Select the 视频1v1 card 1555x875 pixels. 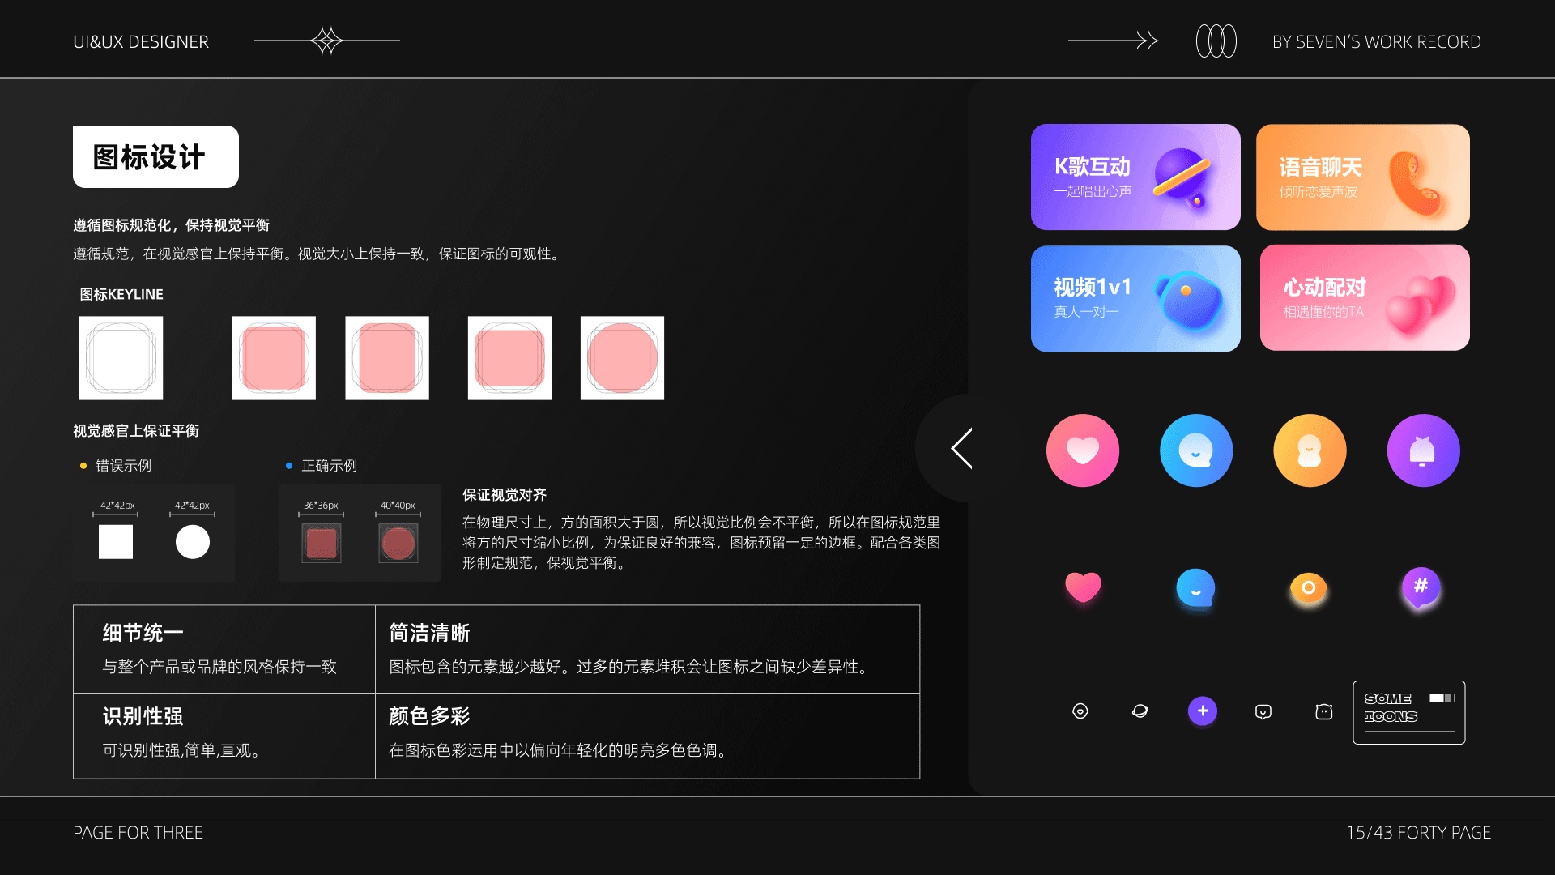coord(1135,298)
